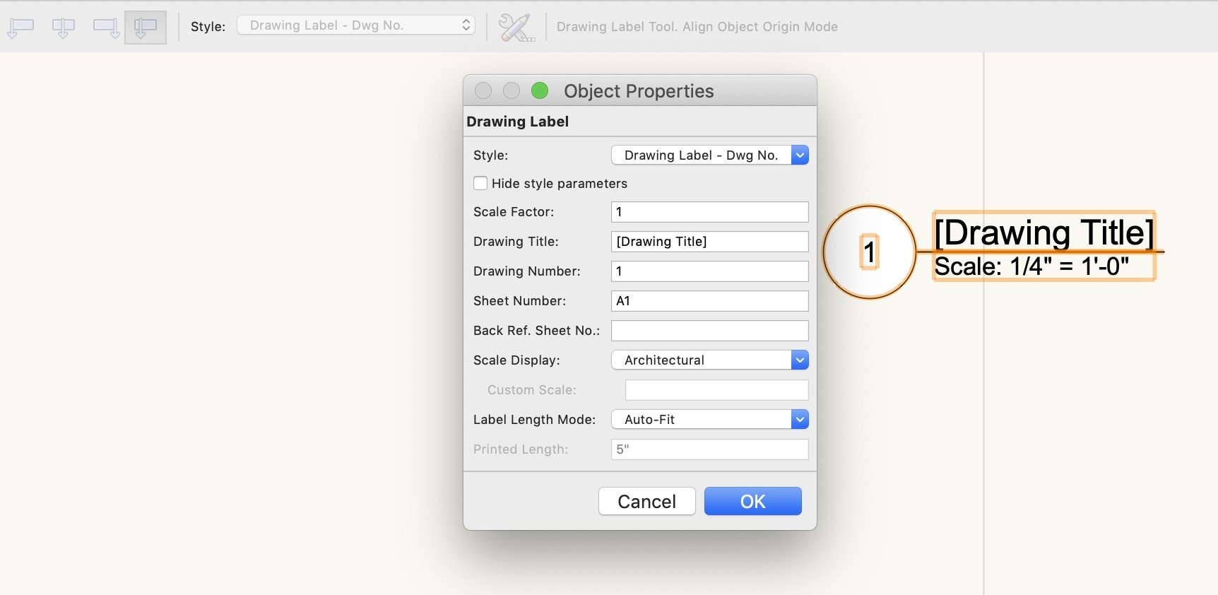Select the third Drawing Label mode icon
The height and width of the screenshot is (595, 1218).
point(106,28)
